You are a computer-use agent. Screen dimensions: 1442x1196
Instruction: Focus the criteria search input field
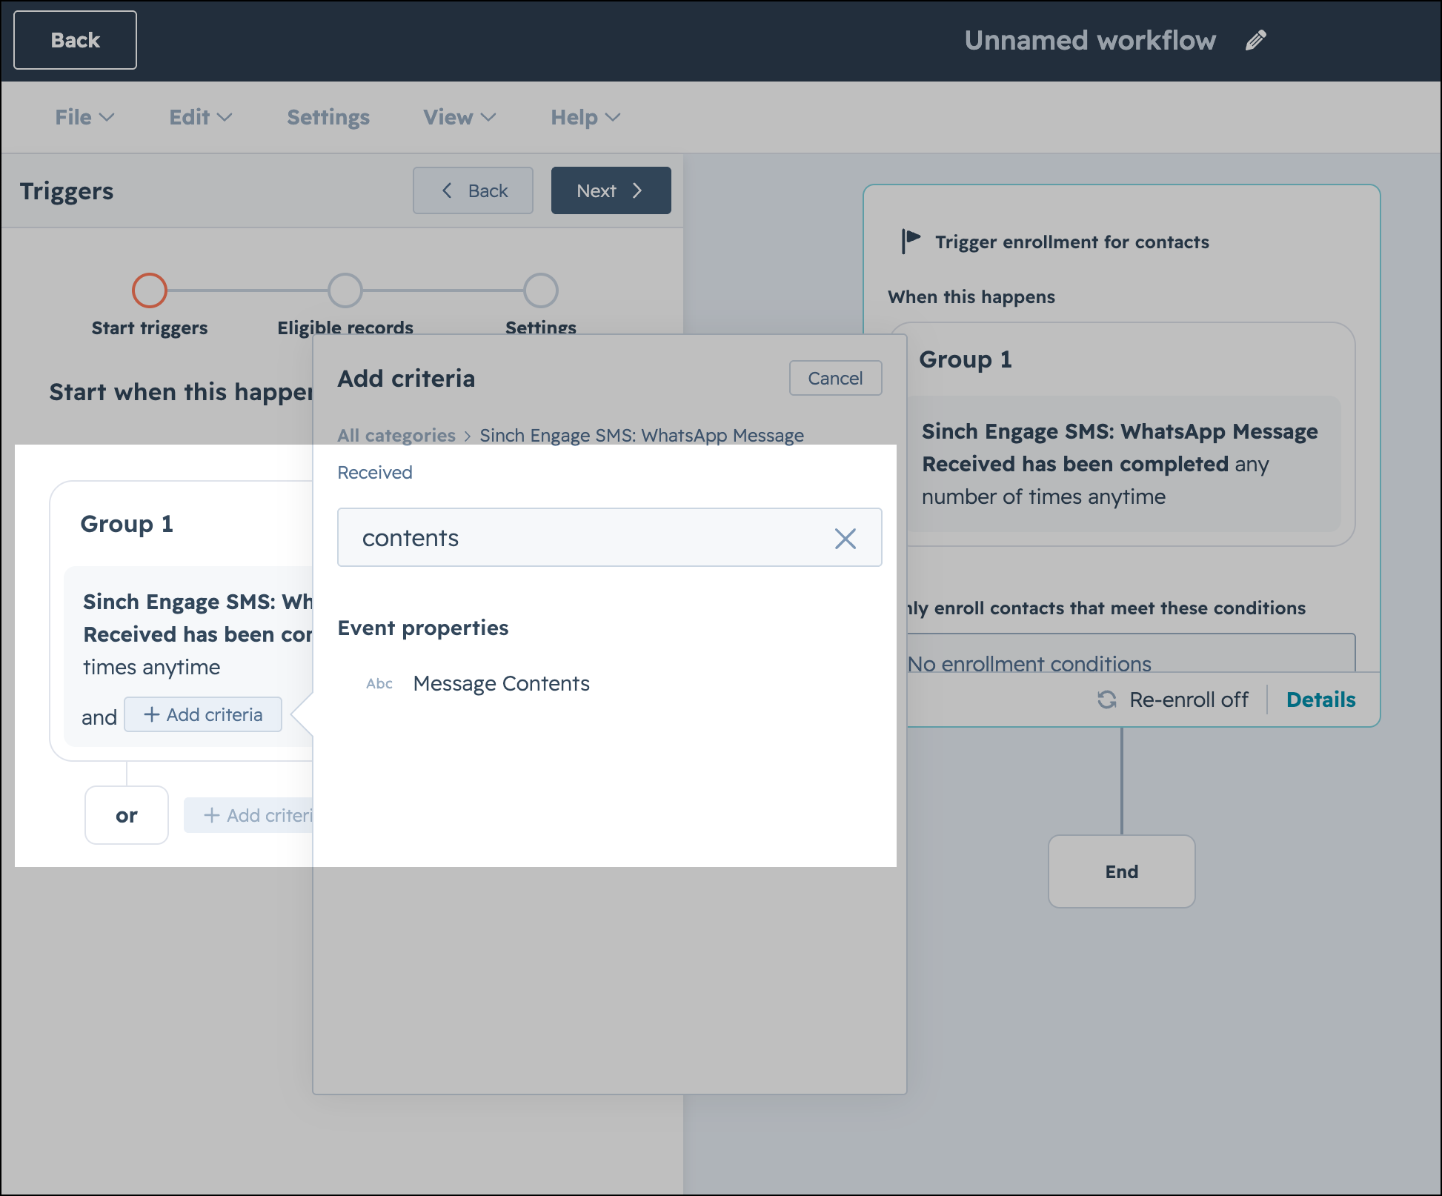[609, 537]
